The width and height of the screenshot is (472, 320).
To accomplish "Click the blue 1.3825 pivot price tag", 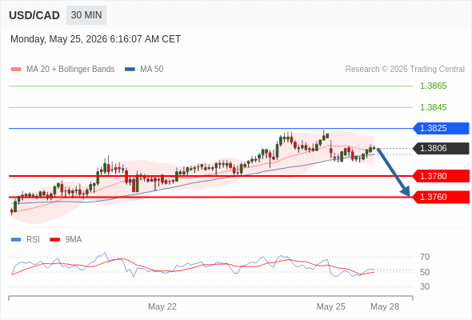I will (441, 128).
